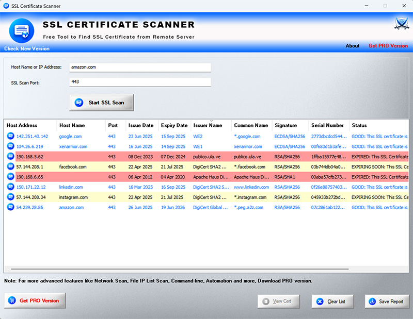Click the Clear List button
Image resolution: width=413 pixels, height=319 pixels.
332,301
